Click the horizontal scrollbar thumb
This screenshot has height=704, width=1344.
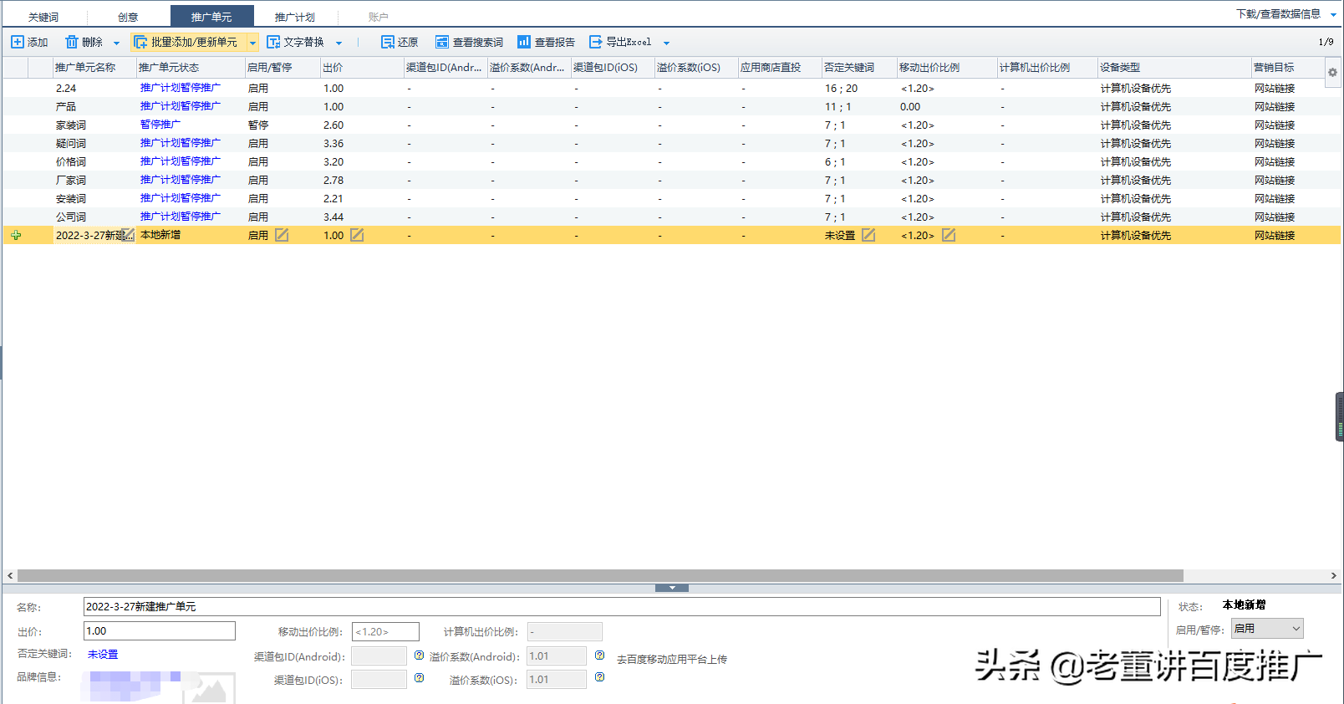[x=600, y=576]
